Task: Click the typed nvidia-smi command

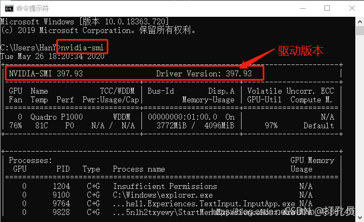Action: point(82,48)
